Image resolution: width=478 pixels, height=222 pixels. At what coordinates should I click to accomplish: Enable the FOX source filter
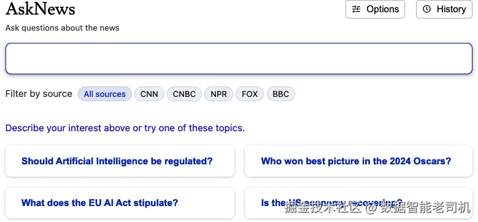point(250,94)
